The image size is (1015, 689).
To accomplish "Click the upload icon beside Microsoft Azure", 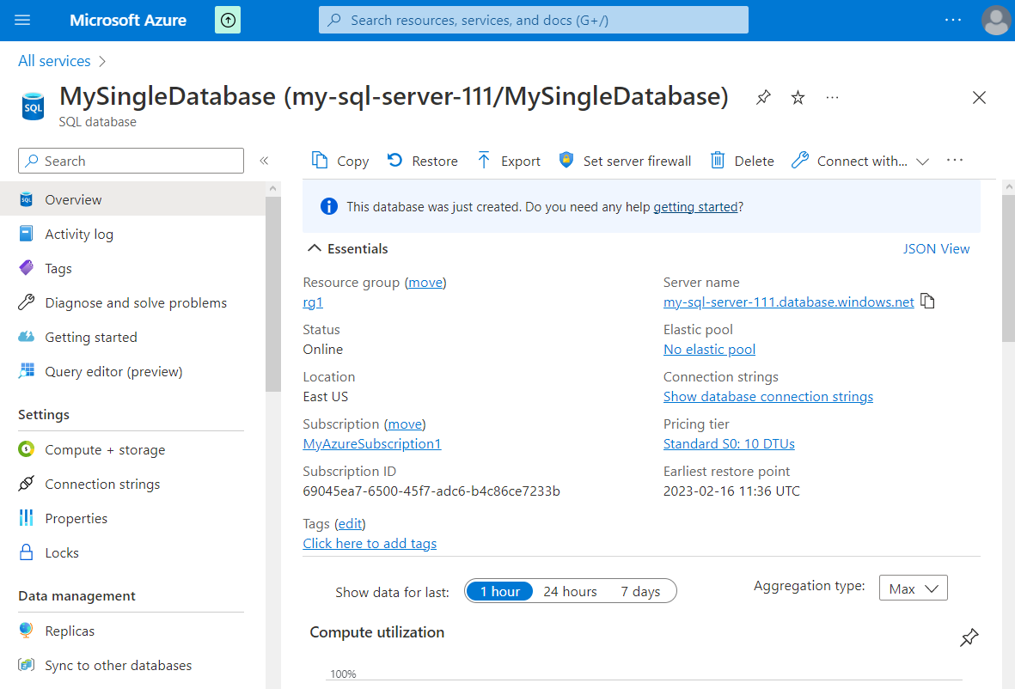I will click(x=228, y=20).
